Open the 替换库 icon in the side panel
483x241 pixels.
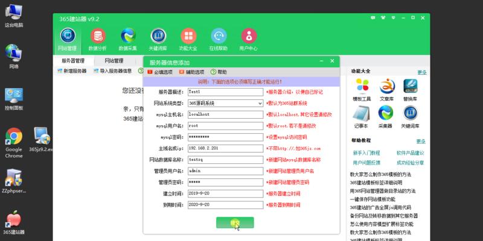pyautogui.click(x=411, y=90)
